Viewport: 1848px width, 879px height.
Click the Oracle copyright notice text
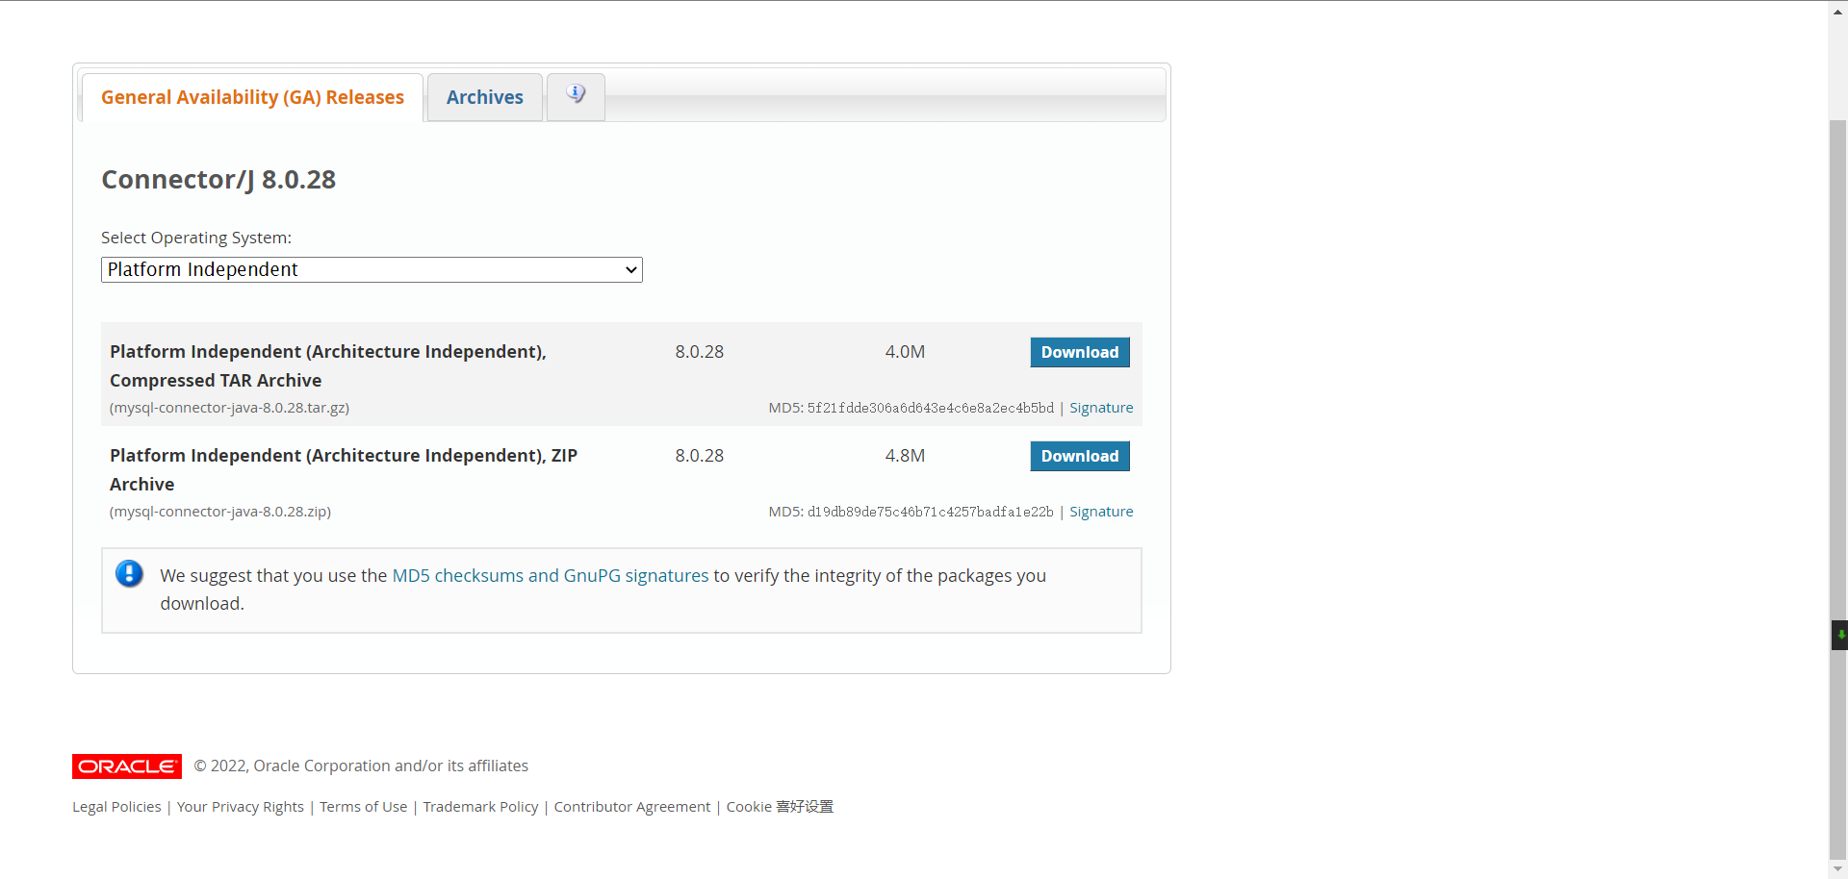pyautogui.click(x=361, y=766)
